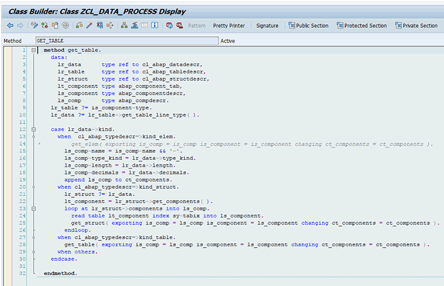Collapse the case block at line 12
This screenshot has height=286, width=444.
[x=33, y=130]
